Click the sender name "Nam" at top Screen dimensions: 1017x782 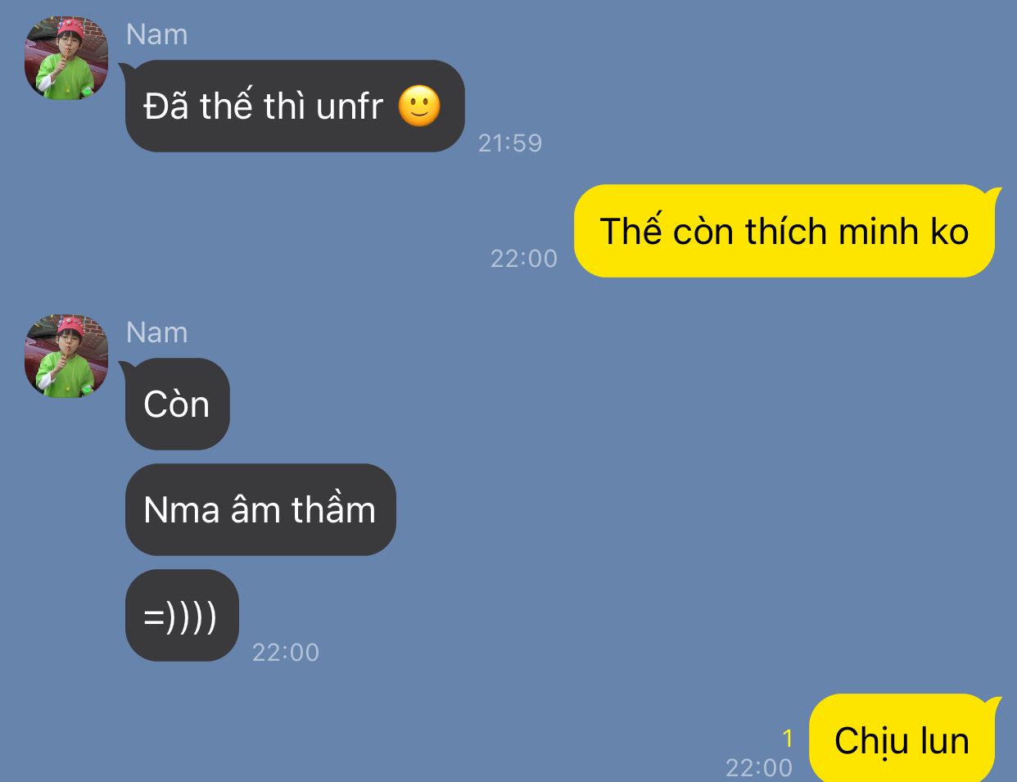pos(157,34)
